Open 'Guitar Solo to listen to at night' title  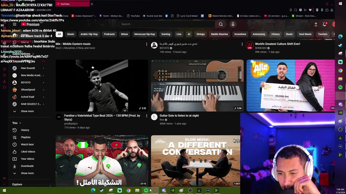pyautogui.click(x=179, y=116)
